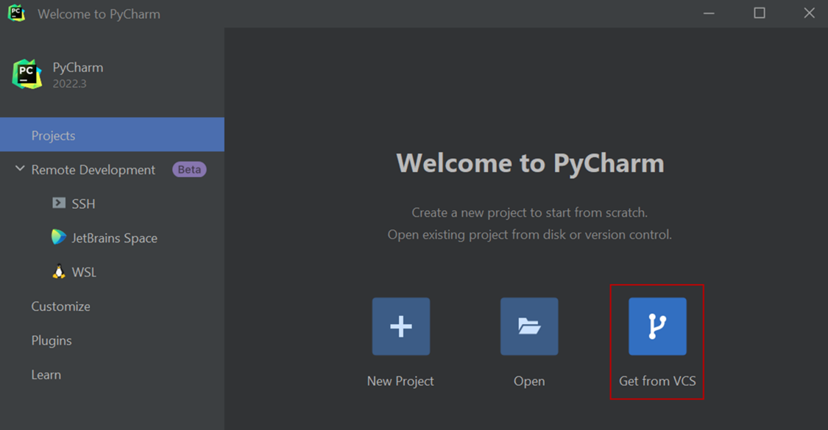This screenshot has height=430, width=828.
Task: Click the New Project plus icon
Action: [x=401, y=326]
